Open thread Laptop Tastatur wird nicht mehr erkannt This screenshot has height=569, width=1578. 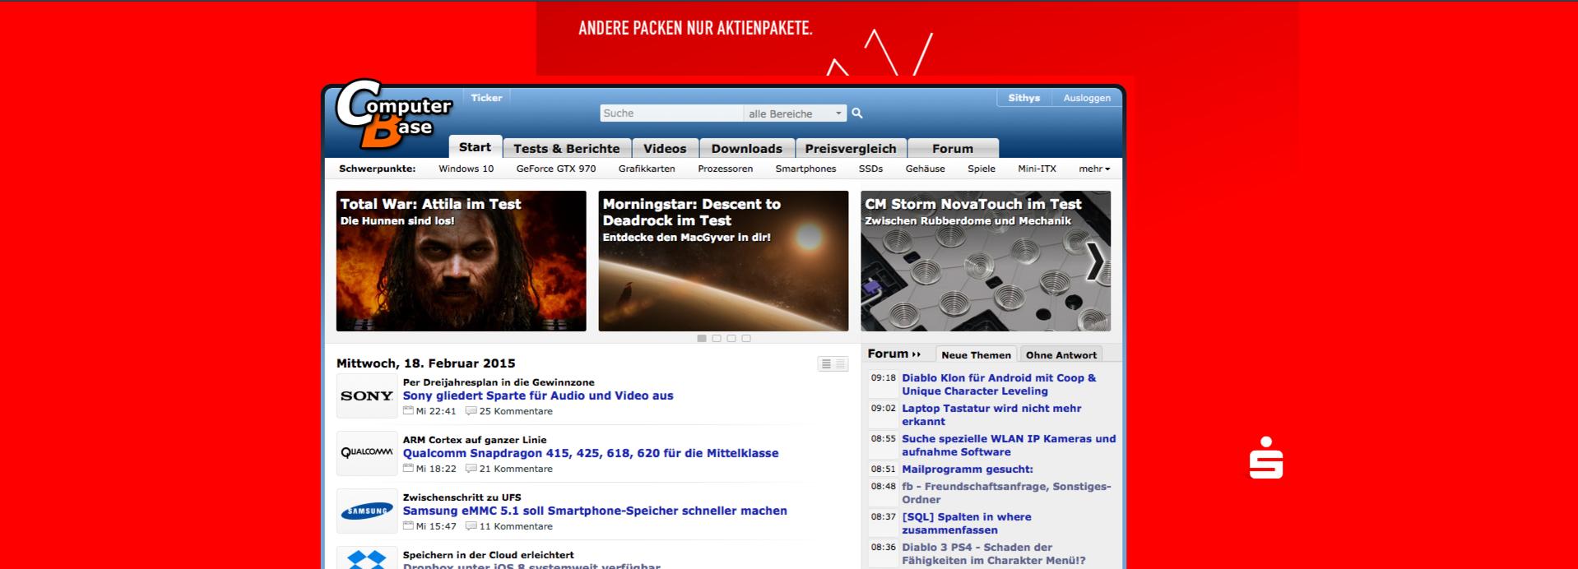coord(991,414)
